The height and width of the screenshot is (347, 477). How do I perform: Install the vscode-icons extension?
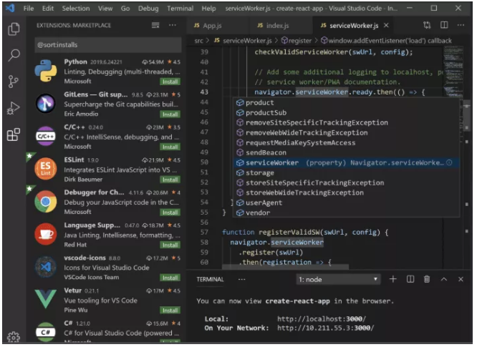[x=170, y=278]
